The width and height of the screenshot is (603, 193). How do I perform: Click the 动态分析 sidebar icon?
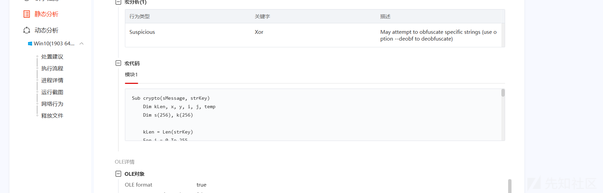coord(27,30)
